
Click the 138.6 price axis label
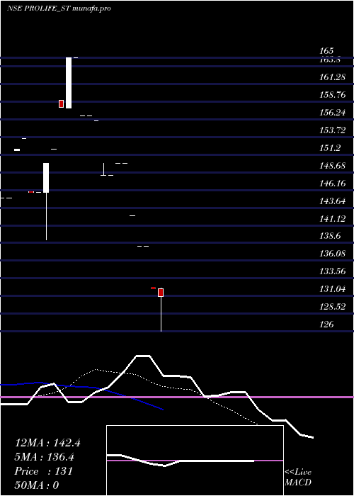click(330, 236)
